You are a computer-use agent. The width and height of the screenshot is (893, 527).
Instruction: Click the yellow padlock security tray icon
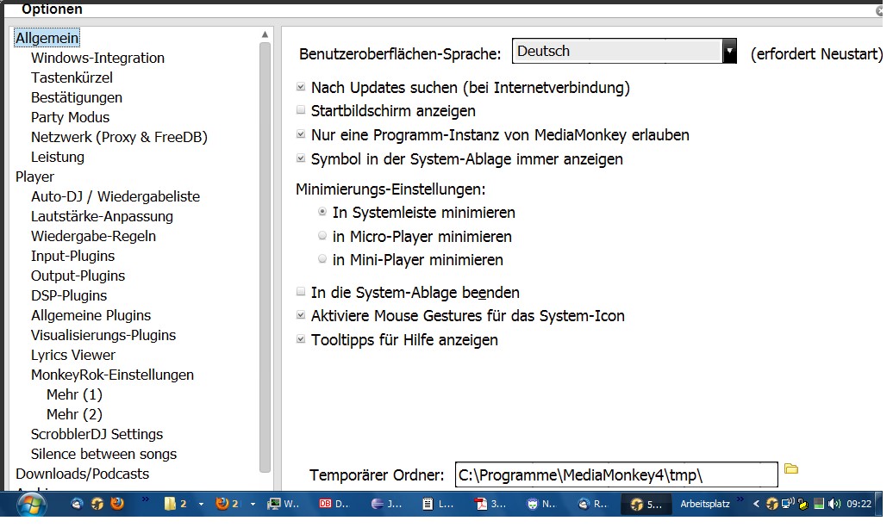click(x=803, y=504)
